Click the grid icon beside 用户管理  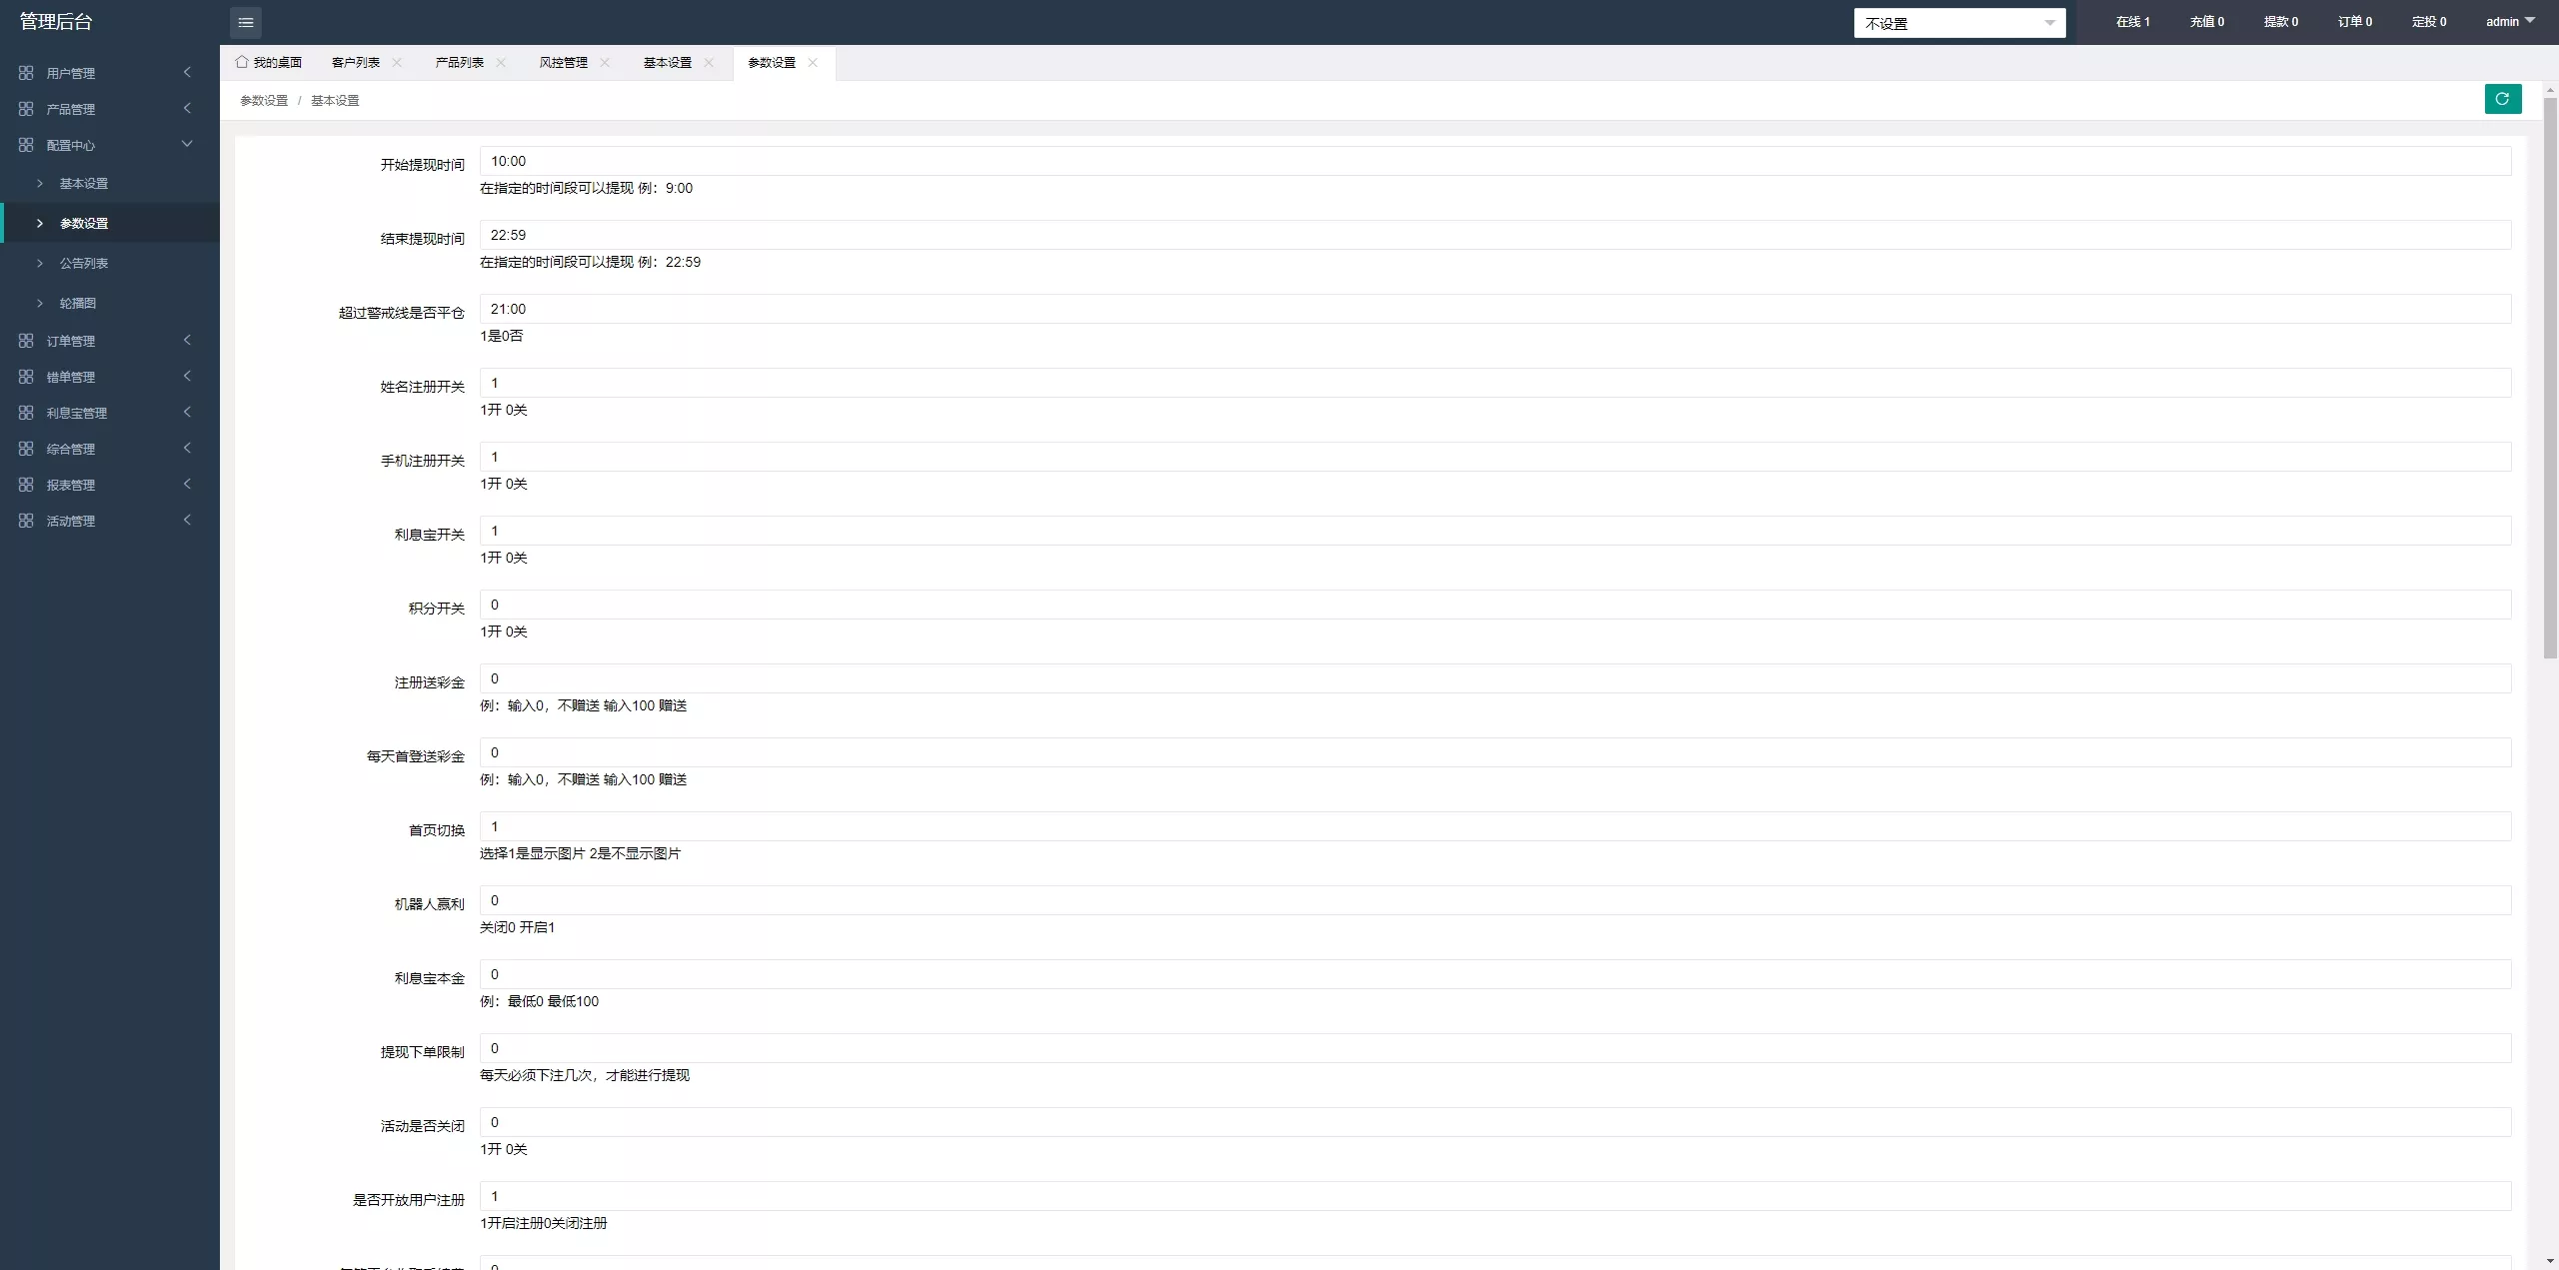[26, 73]
